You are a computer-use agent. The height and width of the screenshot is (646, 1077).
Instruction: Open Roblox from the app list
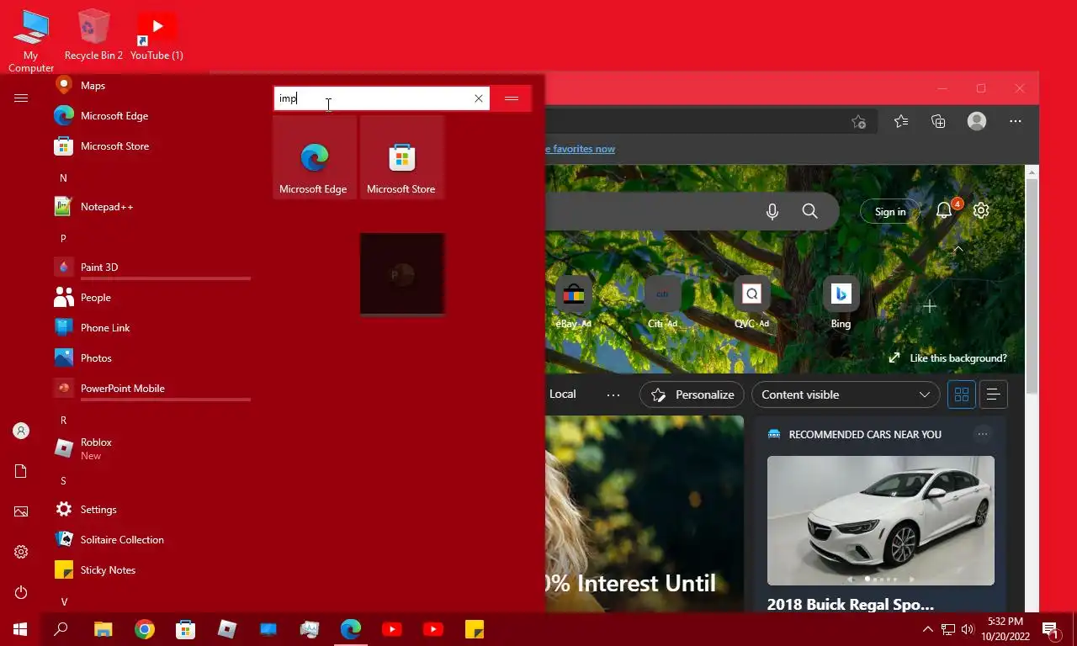[x=151, y=449]
